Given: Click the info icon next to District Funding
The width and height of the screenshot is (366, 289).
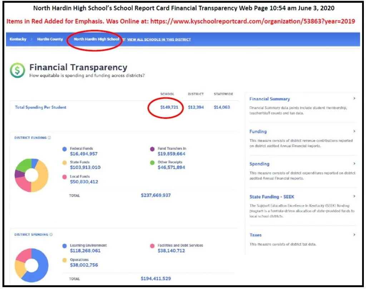Looking at the screenshot, I should 49,138.
